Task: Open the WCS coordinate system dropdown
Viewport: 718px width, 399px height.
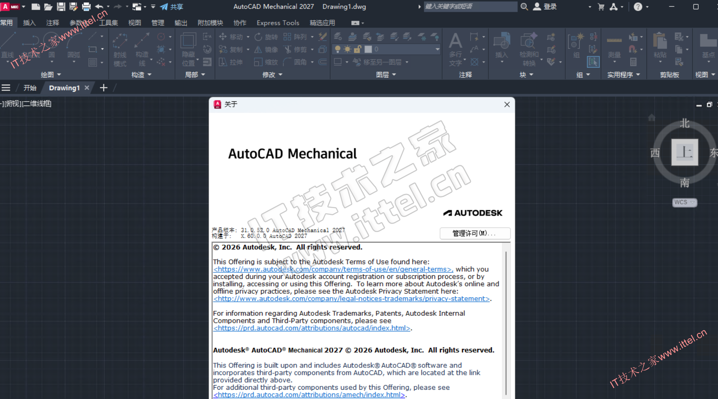Action: (x=684, y=202)
